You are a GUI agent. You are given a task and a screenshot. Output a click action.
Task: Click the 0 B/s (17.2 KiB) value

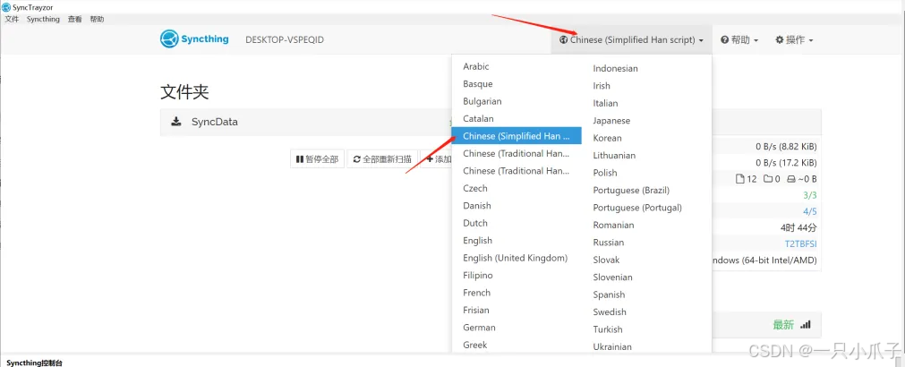(x=787, y=163)
